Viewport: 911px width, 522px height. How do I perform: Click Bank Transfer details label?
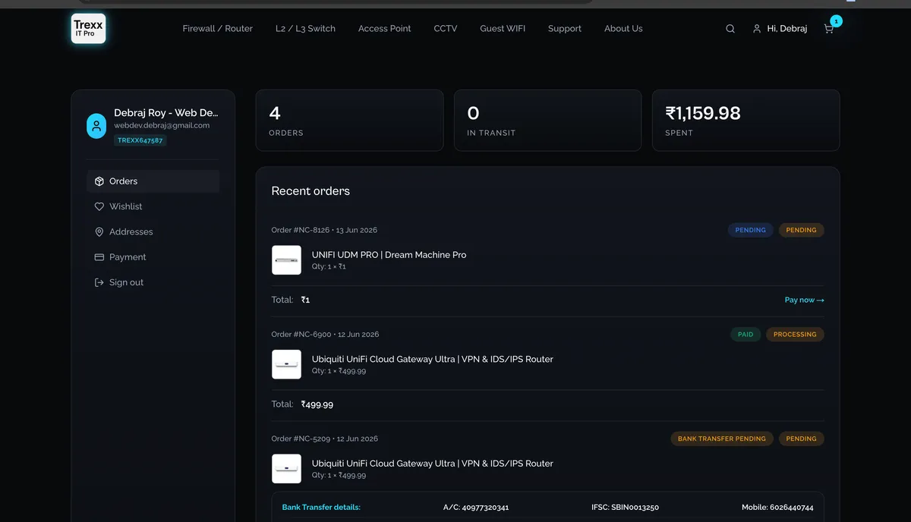[x=321, y=508]
